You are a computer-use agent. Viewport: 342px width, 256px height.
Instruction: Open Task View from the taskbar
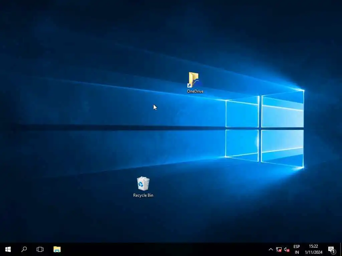tap(40, 249)
